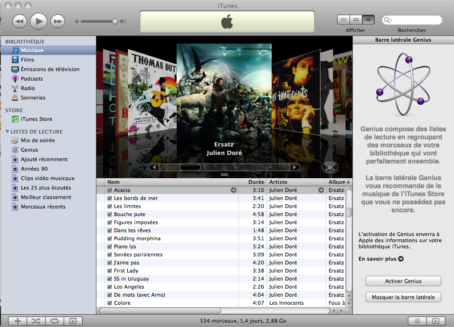Select the Les Innocents album cover
454x327 pixels.
point(296,92)
